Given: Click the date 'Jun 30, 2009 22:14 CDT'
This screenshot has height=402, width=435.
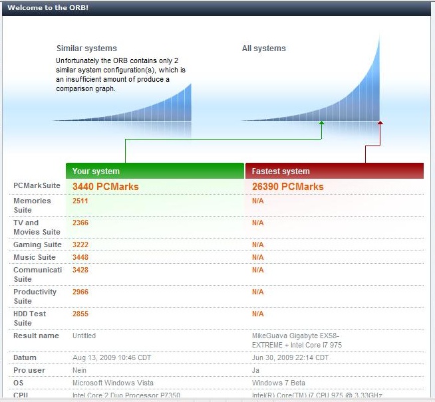Looking at the screenshot, I should point(290,357).
